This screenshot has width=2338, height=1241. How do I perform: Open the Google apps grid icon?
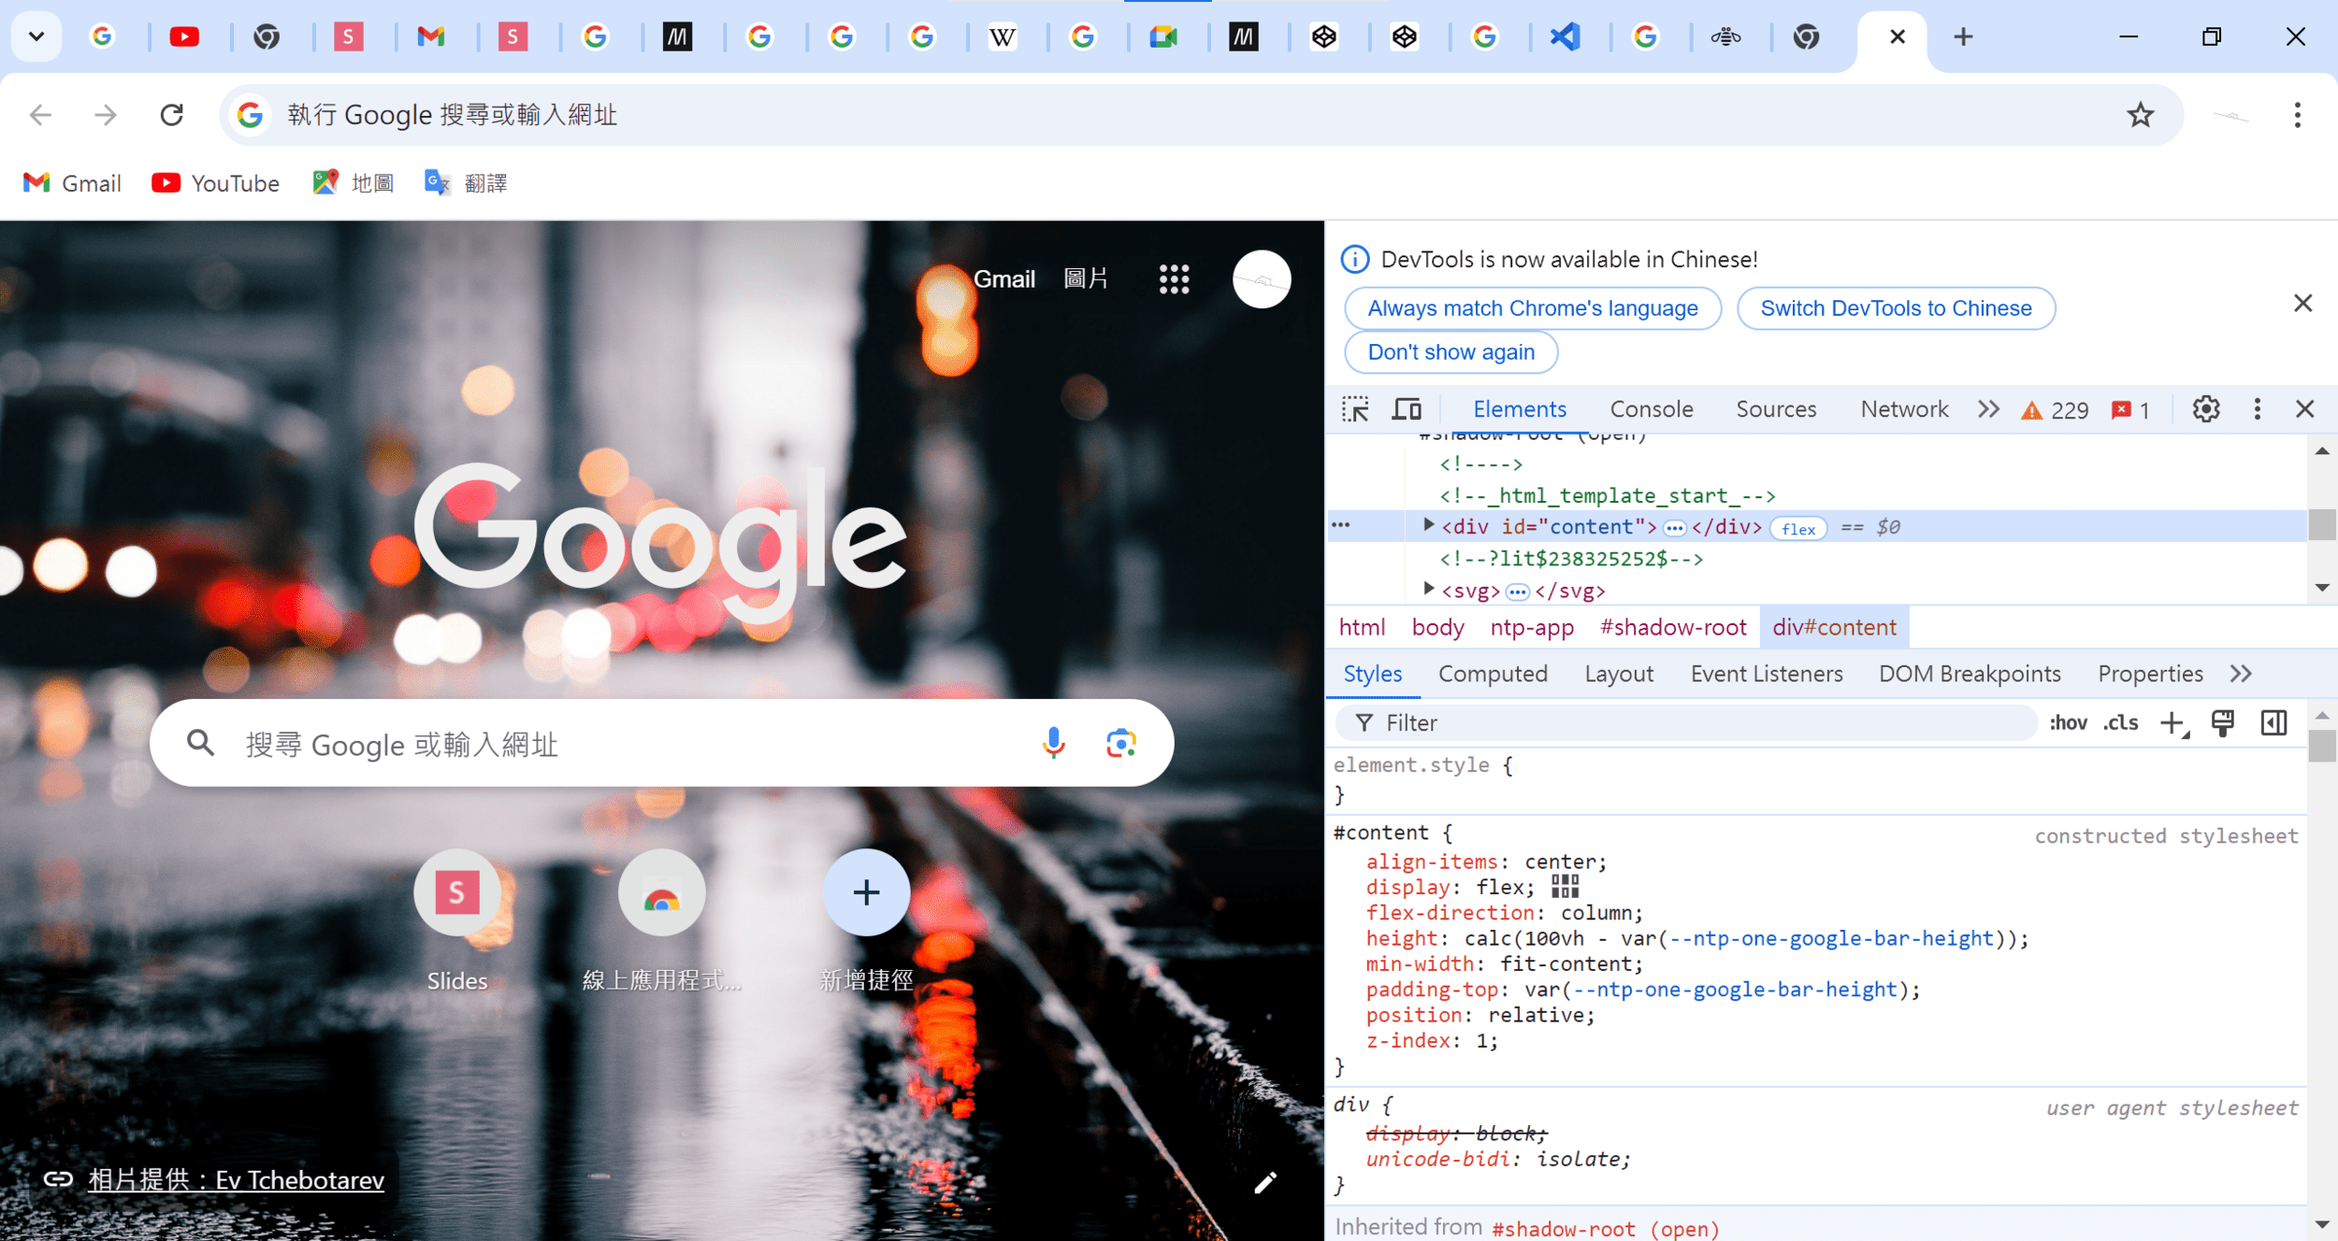[1174, 278]
